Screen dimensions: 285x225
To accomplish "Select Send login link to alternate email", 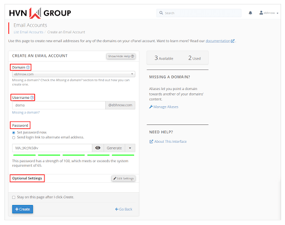I will 13,138.
